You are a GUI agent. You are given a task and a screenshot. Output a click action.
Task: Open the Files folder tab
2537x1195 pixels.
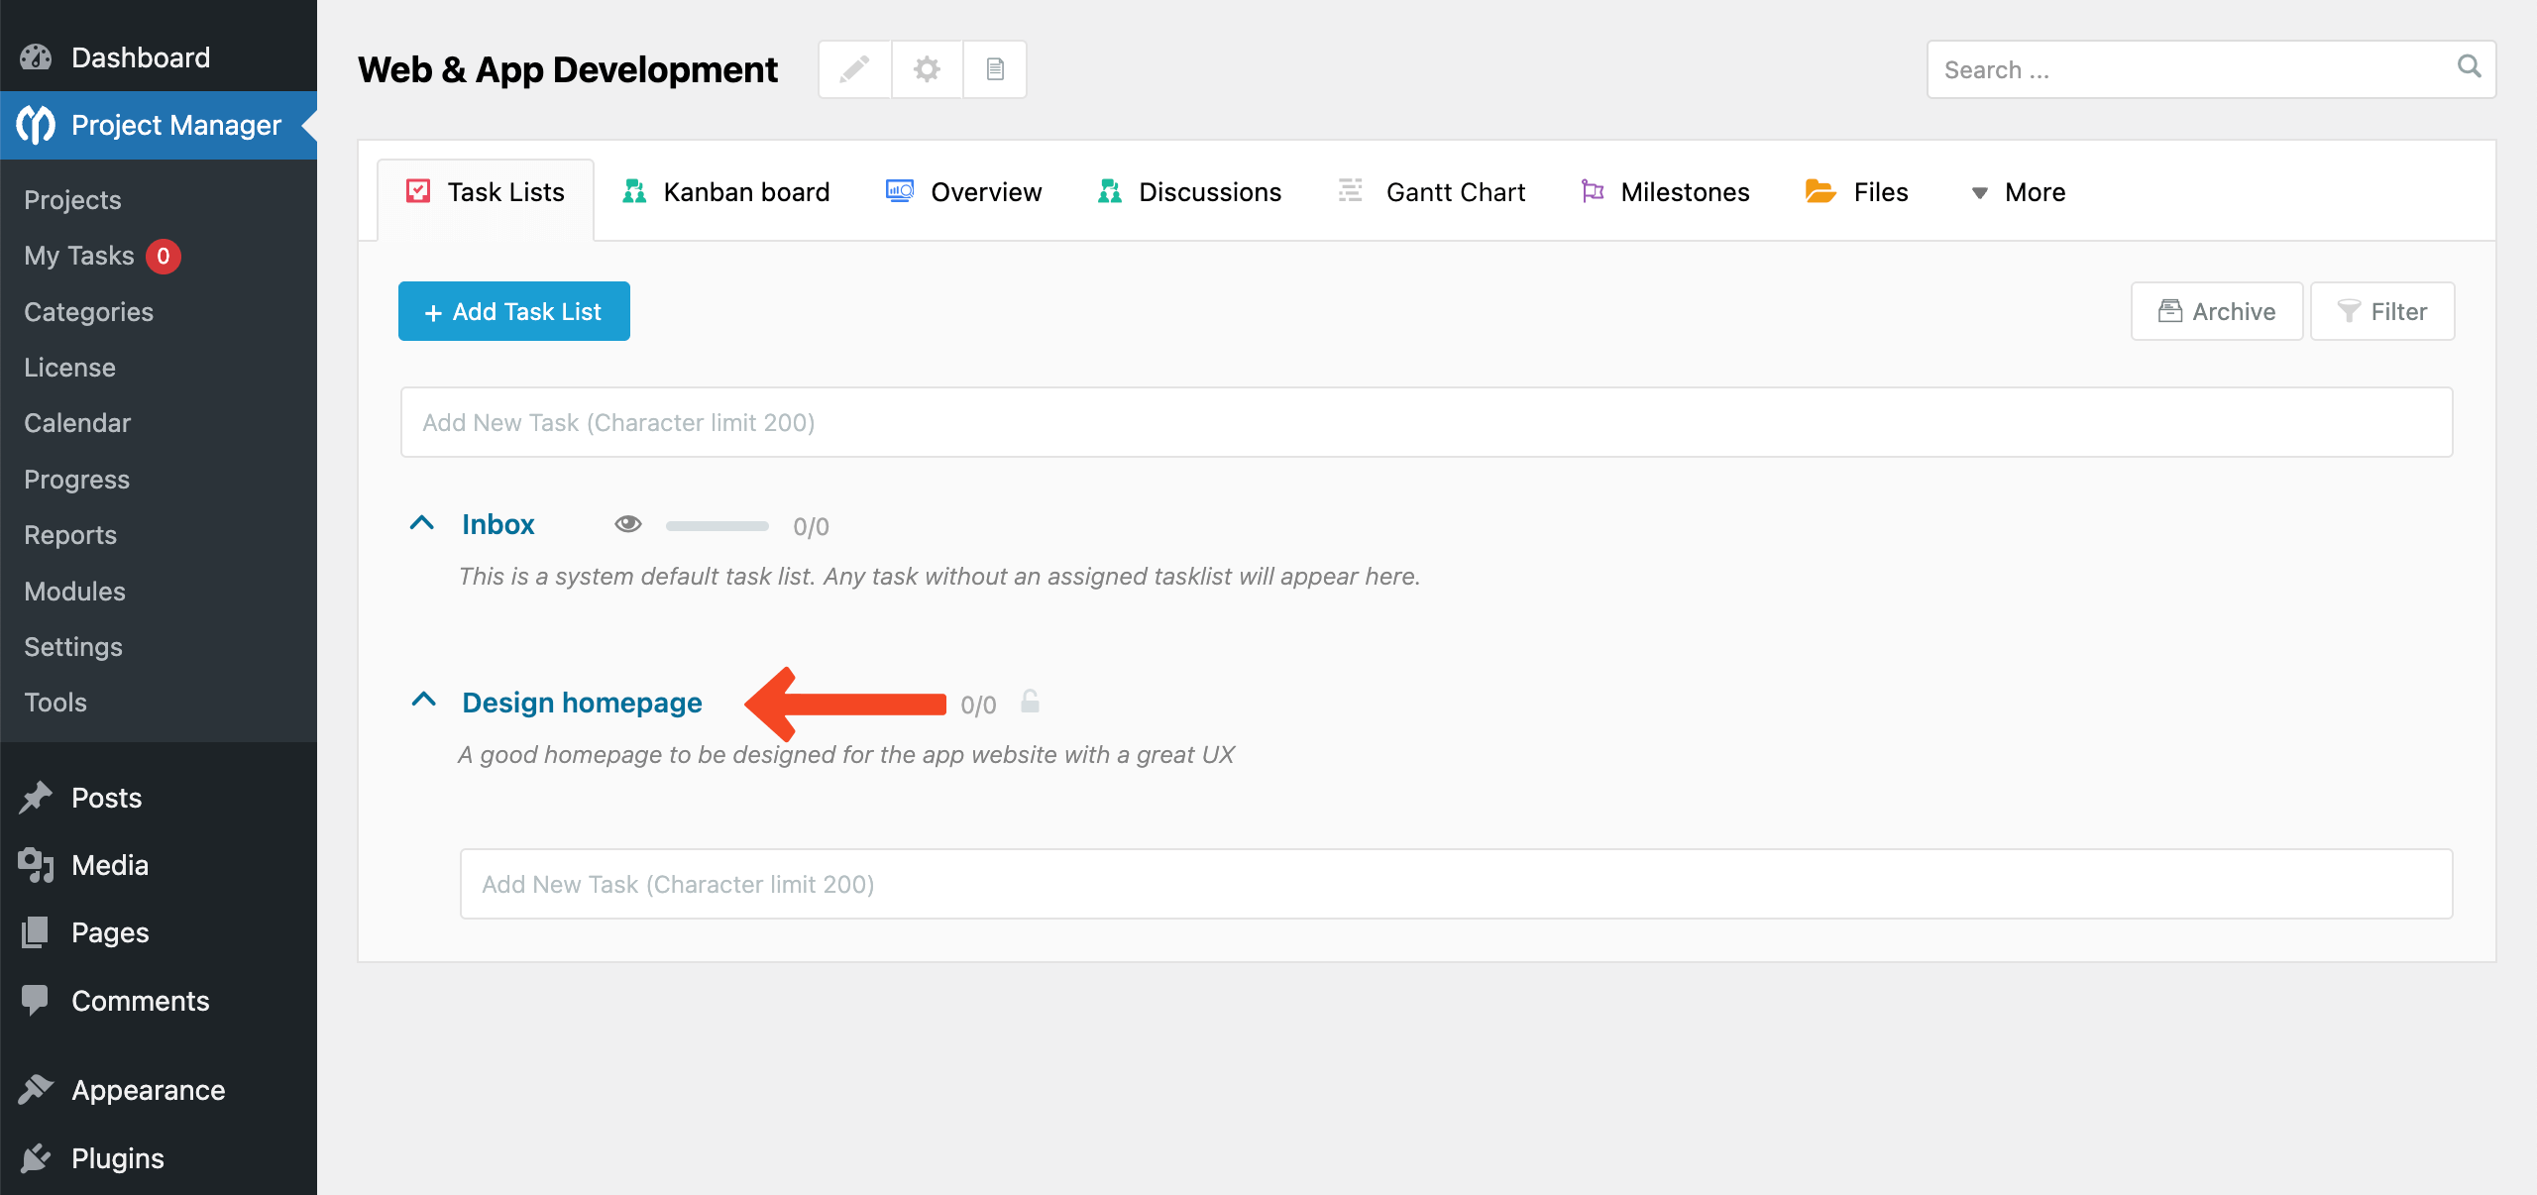(1856, 192)
